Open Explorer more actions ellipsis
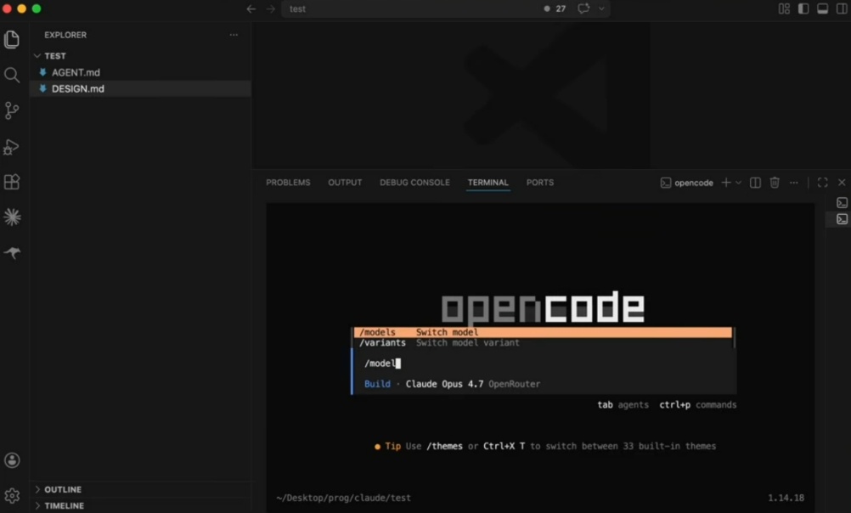 click(x=234, y=35)
